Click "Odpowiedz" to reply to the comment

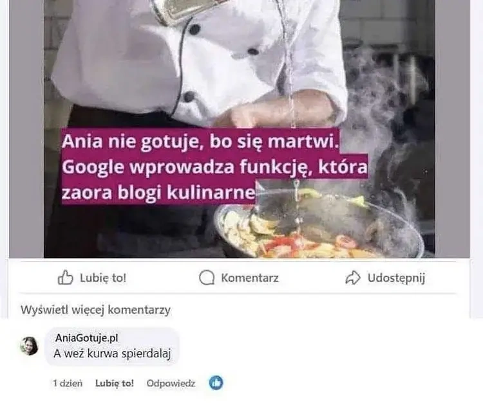171,383
